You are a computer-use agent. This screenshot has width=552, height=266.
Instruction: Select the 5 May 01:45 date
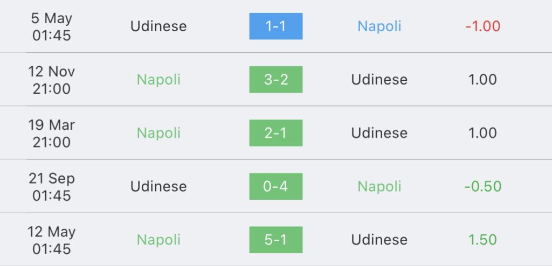[x=51, y=26]
